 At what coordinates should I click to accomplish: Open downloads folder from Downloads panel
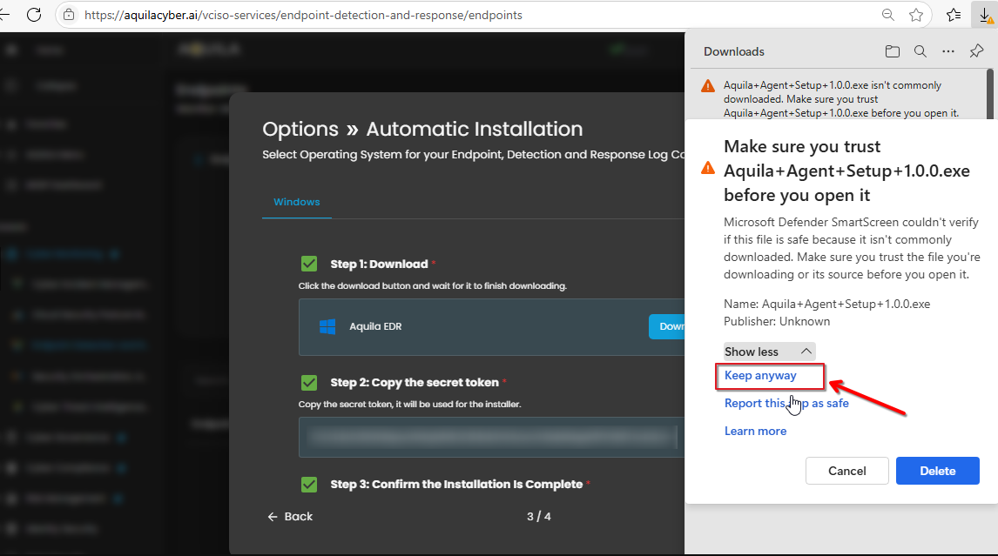click(x=892, y=51)
